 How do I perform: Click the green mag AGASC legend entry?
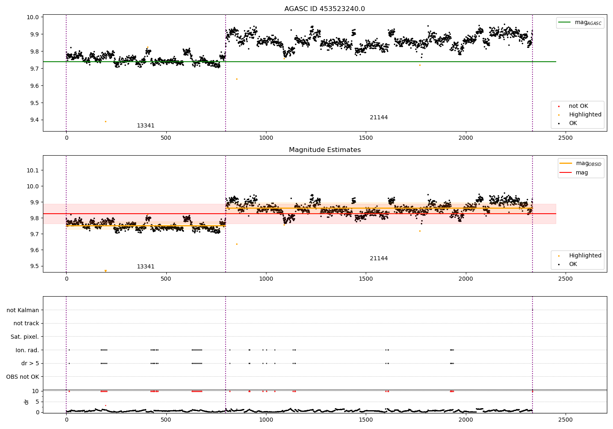coord(580,22)
